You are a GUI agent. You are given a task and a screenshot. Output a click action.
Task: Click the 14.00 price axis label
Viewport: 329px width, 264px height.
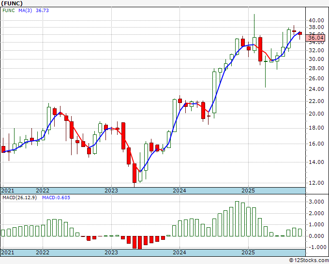pyautogui.click(x=316, y=162)
